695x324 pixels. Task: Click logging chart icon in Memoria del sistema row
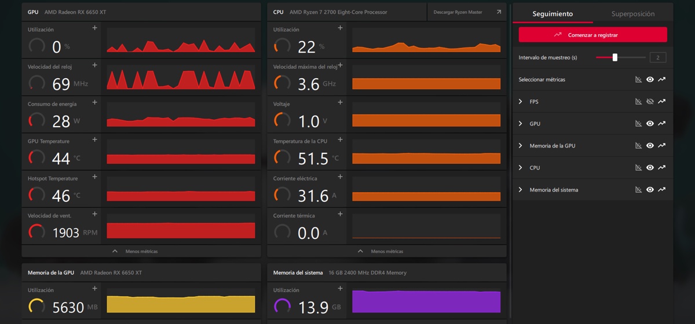click(639, 189)
